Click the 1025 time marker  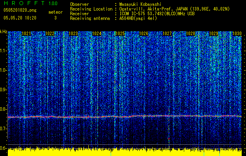tap(120, 34)
